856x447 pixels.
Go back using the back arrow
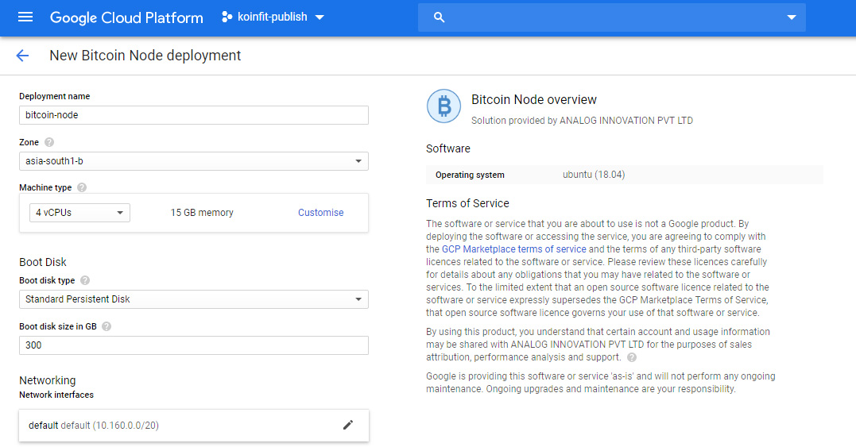[x=22, y=56]
